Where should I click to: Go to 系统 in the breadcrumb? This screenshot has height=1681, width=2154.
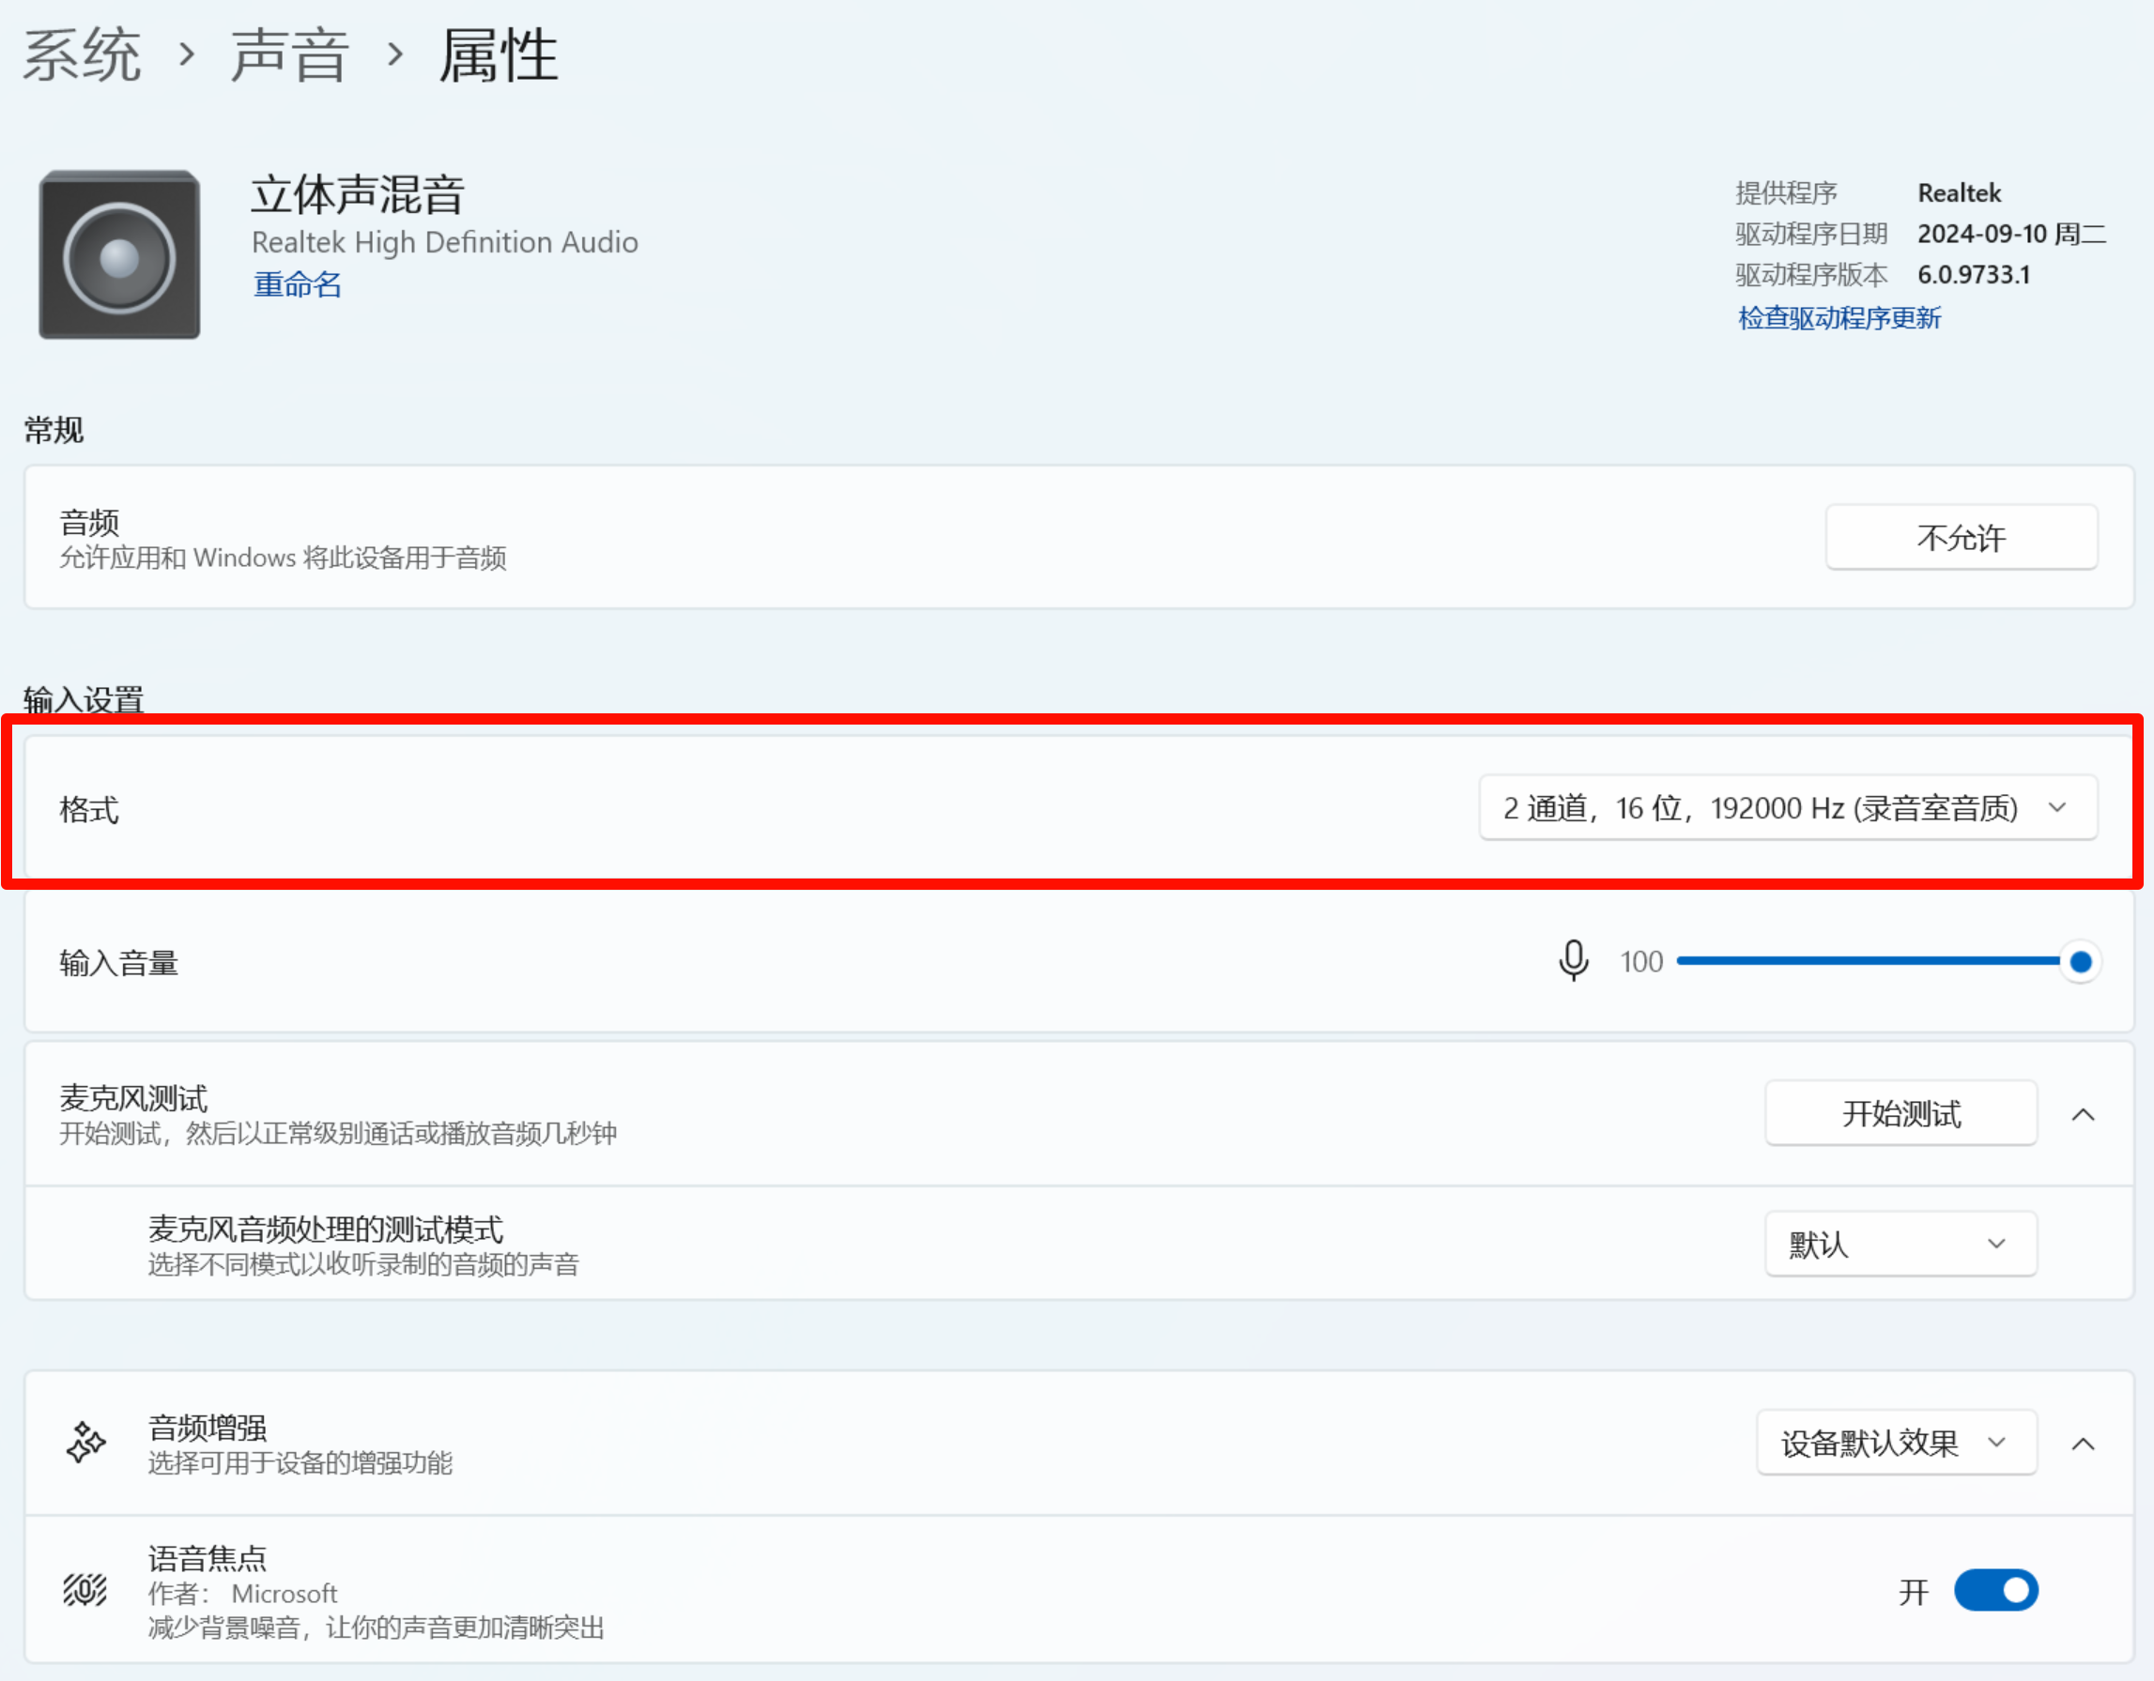pos(82,54)
